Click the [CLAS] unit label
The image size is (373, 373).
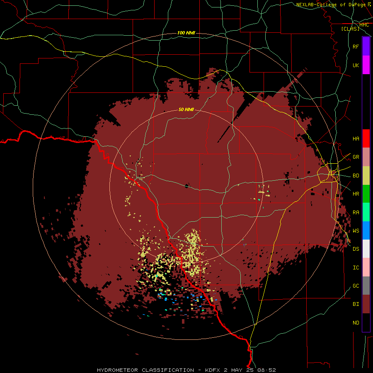coord(350,29)
